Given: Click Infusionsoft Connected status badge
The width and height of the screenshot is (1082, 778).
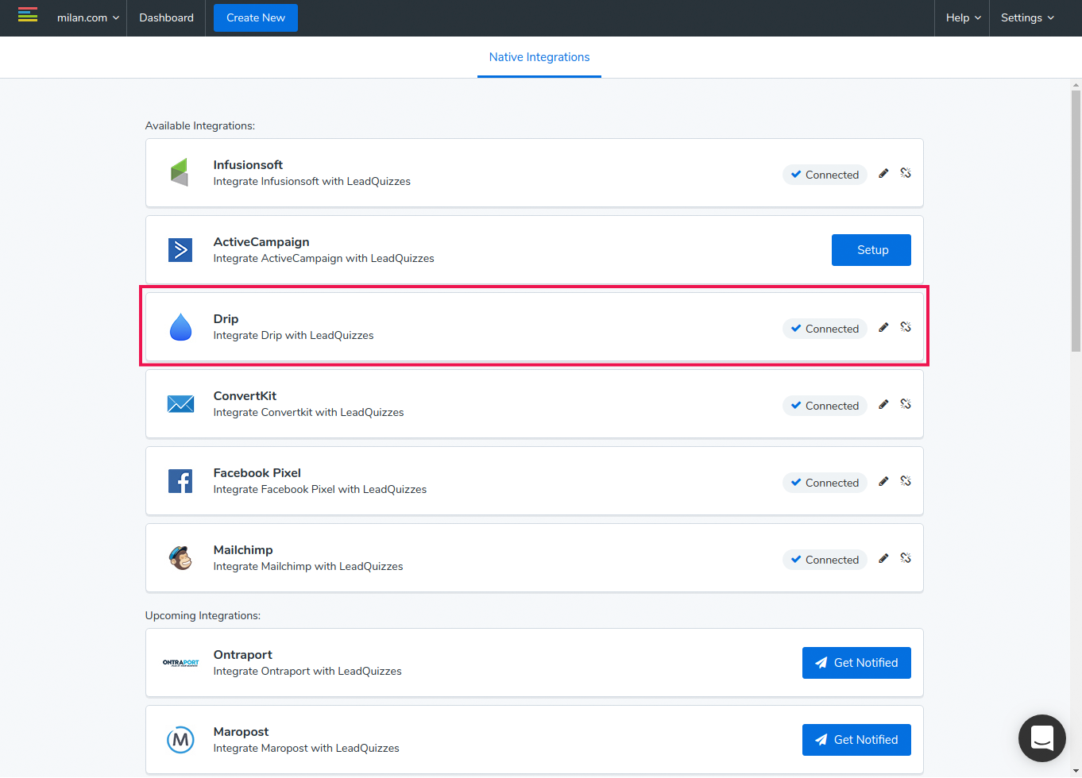Looking at the screenshot, I should click(825, 175).
